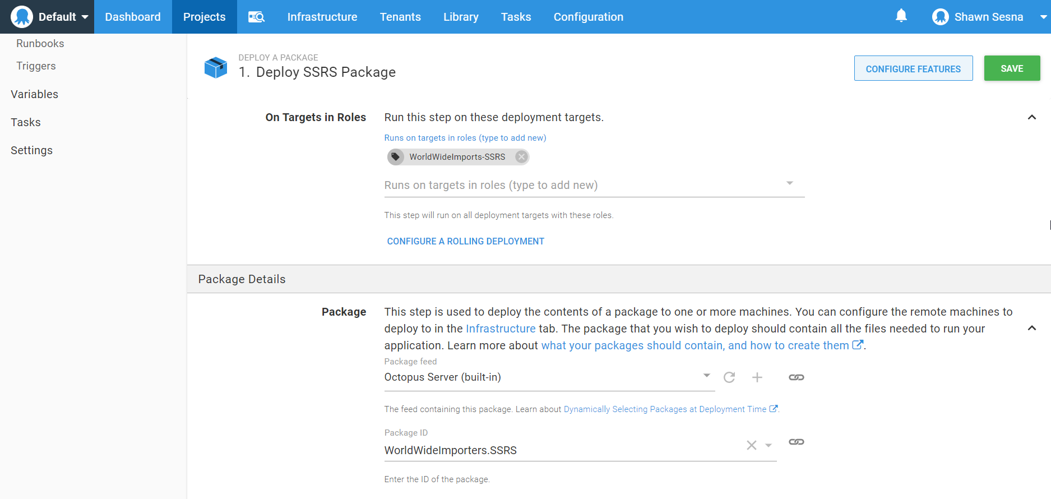This screenshot has height=499, width=1051.
Task: Collapse the Package section
Action: (1031, 328)
